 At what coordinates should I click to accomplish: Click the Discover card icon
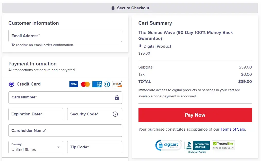(117, 84)
